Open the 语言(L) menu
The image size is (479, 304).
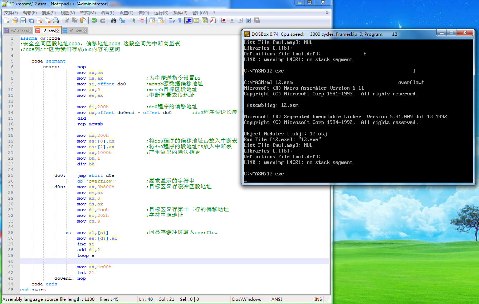pyautogui.click(x=108, y=13)
